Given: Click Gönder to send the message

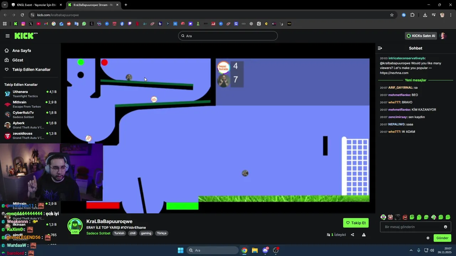Looking at the screenshot, I should [x=442, y=238].
